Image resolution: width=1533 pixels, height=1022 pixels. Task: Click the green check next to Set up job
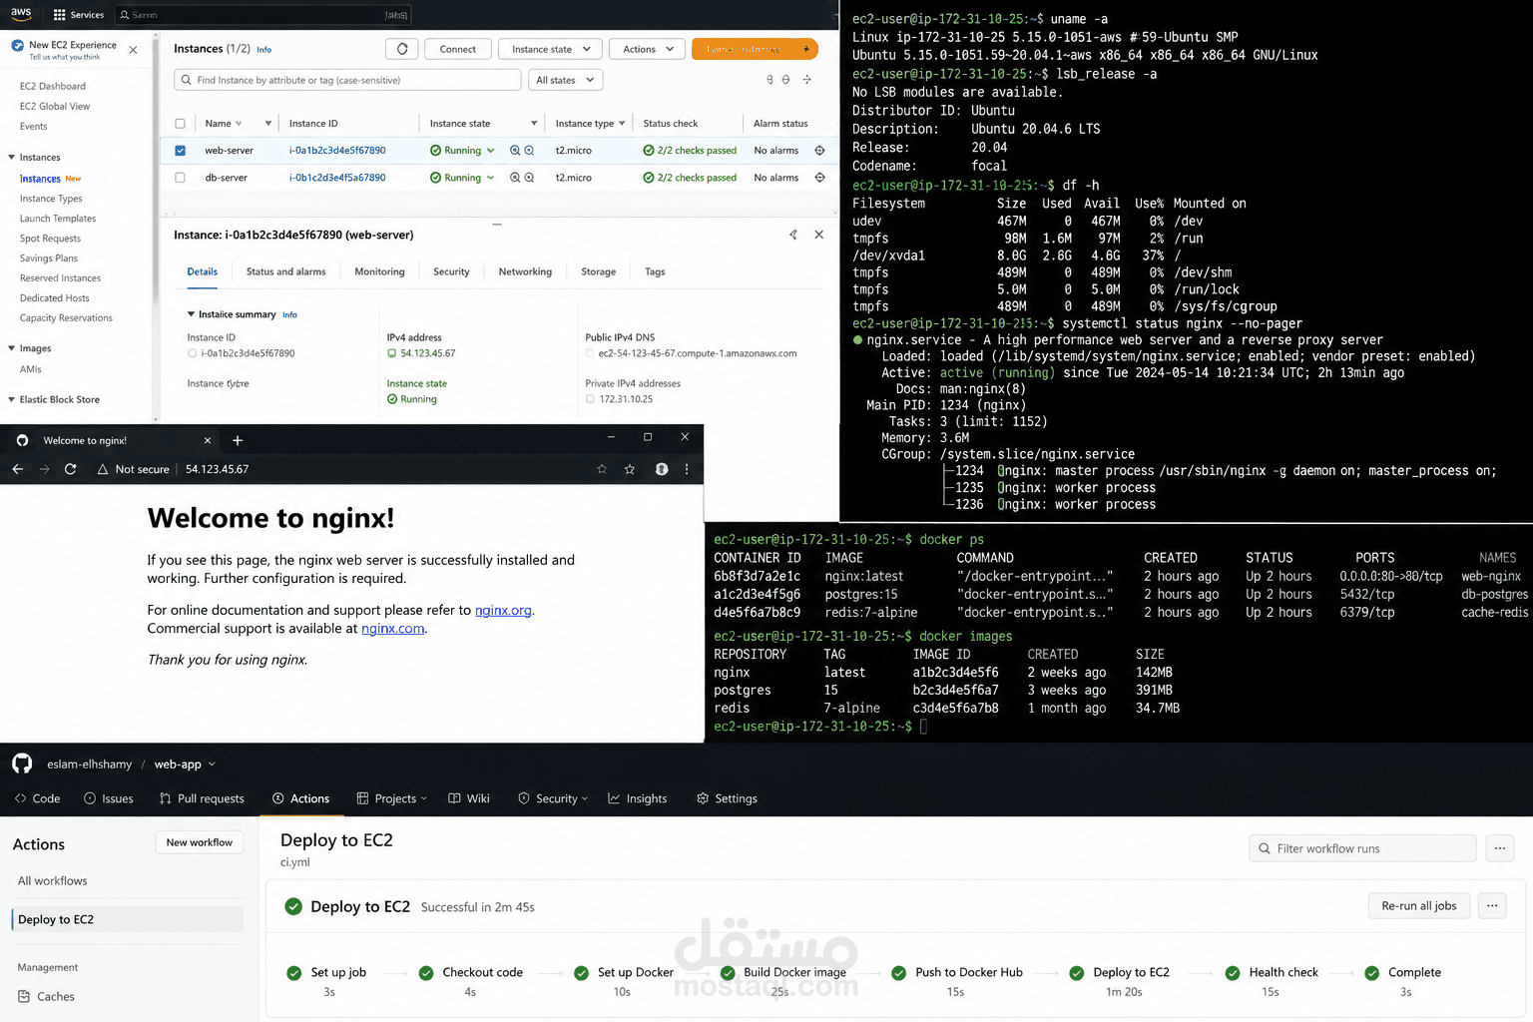[294, 973]
